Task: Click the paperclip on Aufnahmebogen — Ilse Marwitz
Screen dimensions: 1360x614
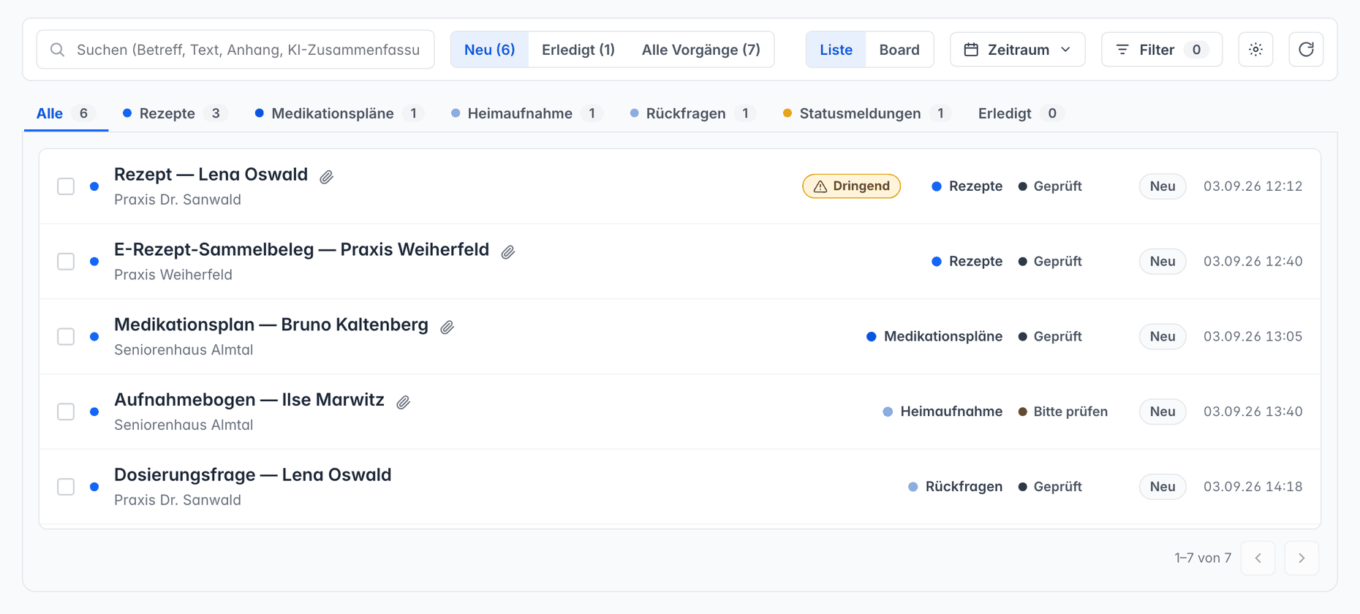Action: (403, 402)
